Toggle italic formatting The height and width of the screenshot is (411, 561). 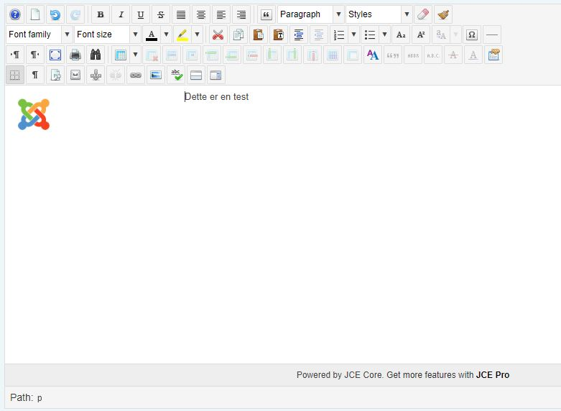(x=121, y=14)
